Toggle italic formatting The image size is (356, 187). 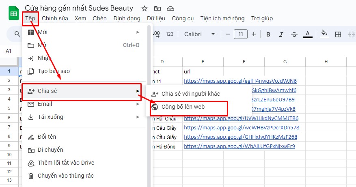click(x=281, y=34)
